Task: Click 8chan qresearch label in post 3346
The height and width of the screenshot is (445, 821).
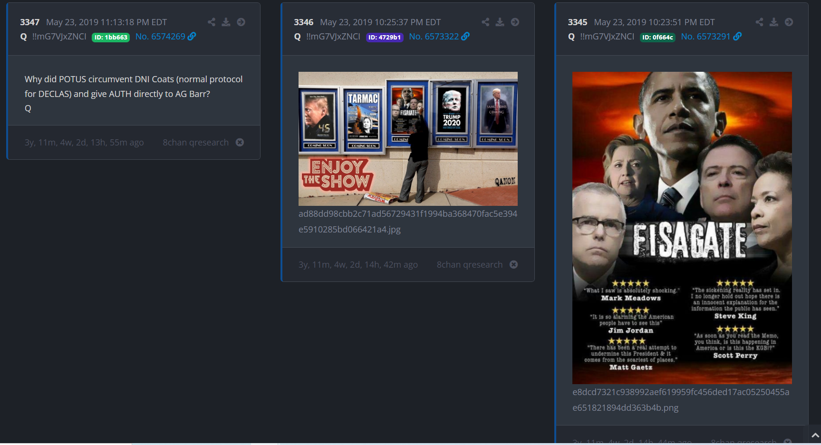Action: [x=470, y=265]
